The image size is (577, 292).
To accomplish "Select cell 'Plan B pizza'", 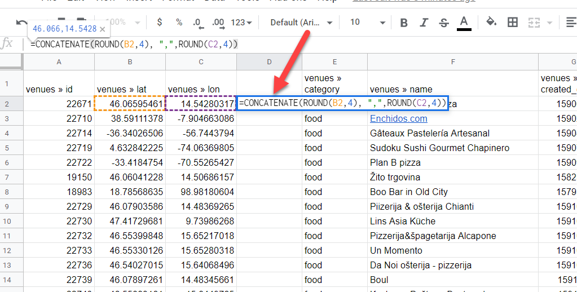I will click(452, 162).
